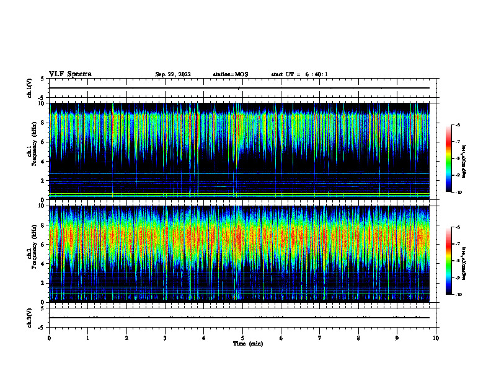This screenshot has width=491, height=379.
Task: Click the "VLF Spectra" plot title
Action: tap(70, 74)
